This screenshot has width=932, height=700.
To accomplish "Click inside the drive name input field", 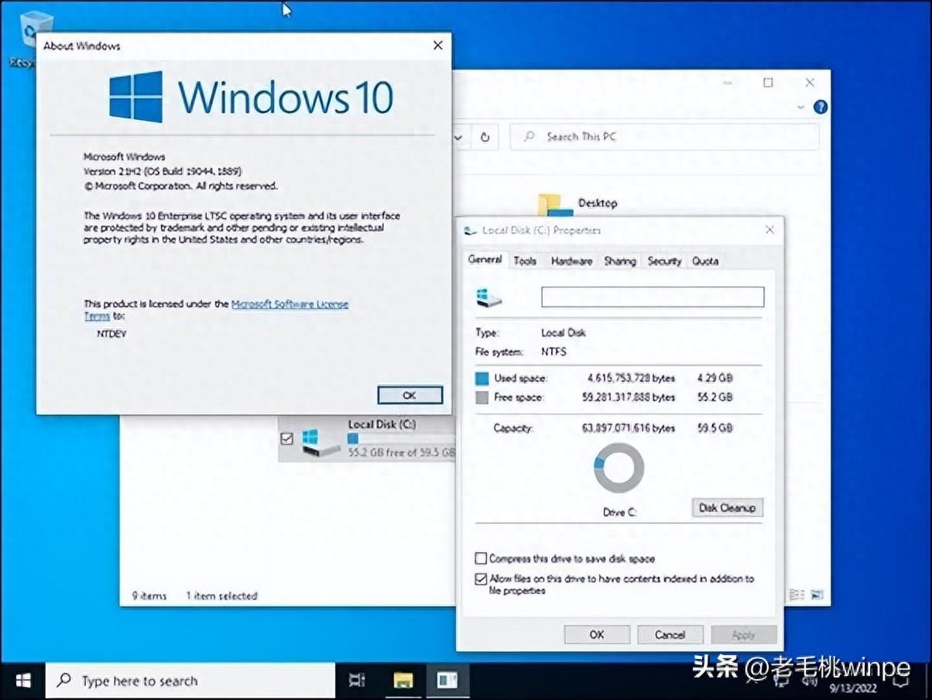I will [x=652, y=297].
